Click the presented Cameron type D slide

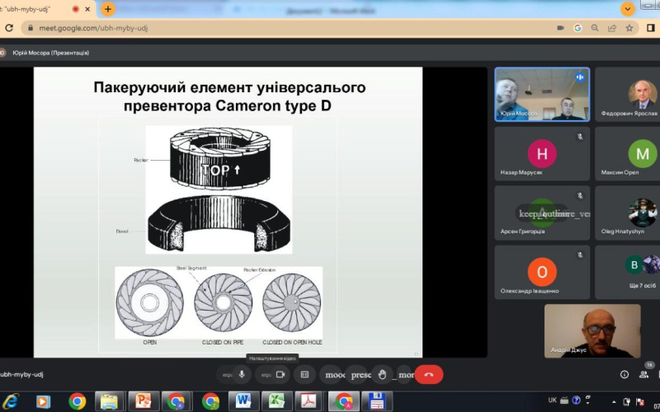(x=228, y=212)
